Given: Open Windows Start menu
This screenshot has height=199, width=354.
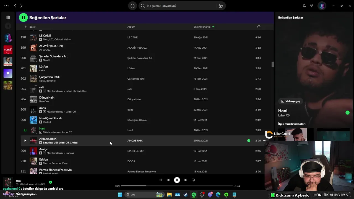Looking at the screenshot, I should tap(120, 195).
